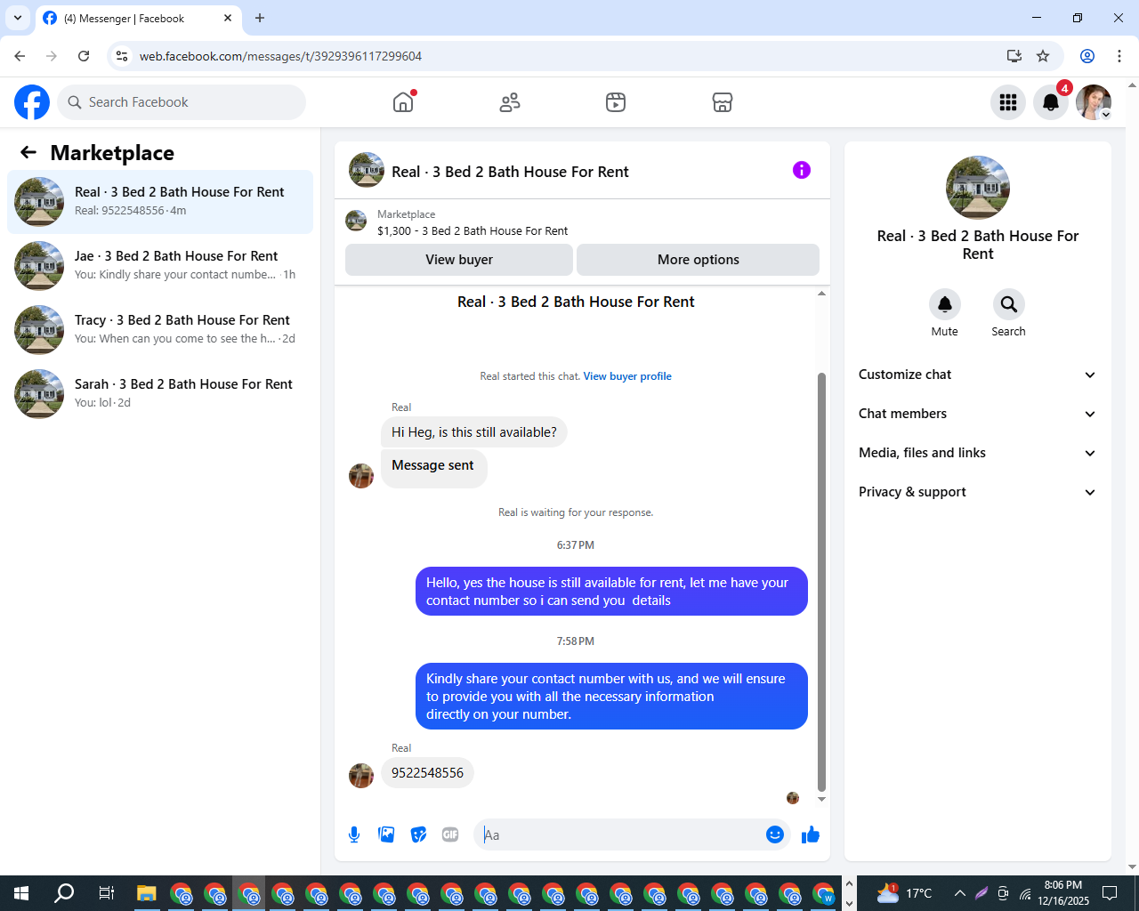This screenshot has width=1139, height=911.
Task: Focus the Aa message input box
Action: tap(621, 834)
